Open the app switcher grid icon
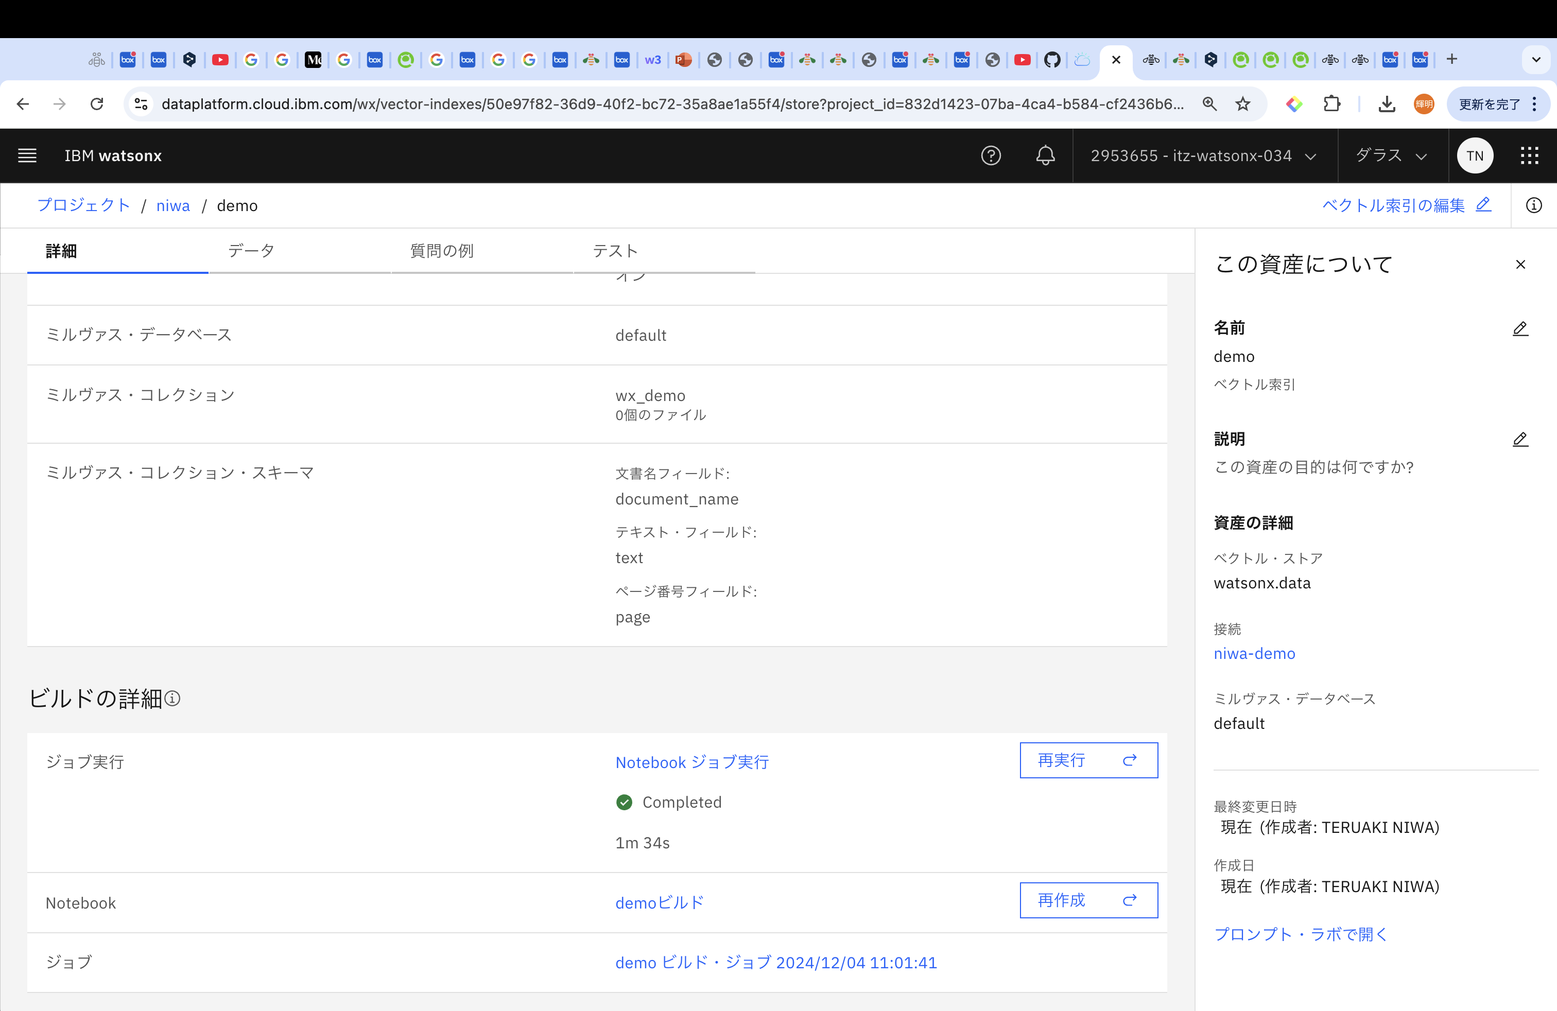Viewport: 1557px width, 1011px height. point(1529,155)
